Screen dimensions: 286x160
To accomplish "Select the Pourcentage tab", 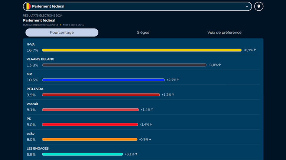I will 62,33.
